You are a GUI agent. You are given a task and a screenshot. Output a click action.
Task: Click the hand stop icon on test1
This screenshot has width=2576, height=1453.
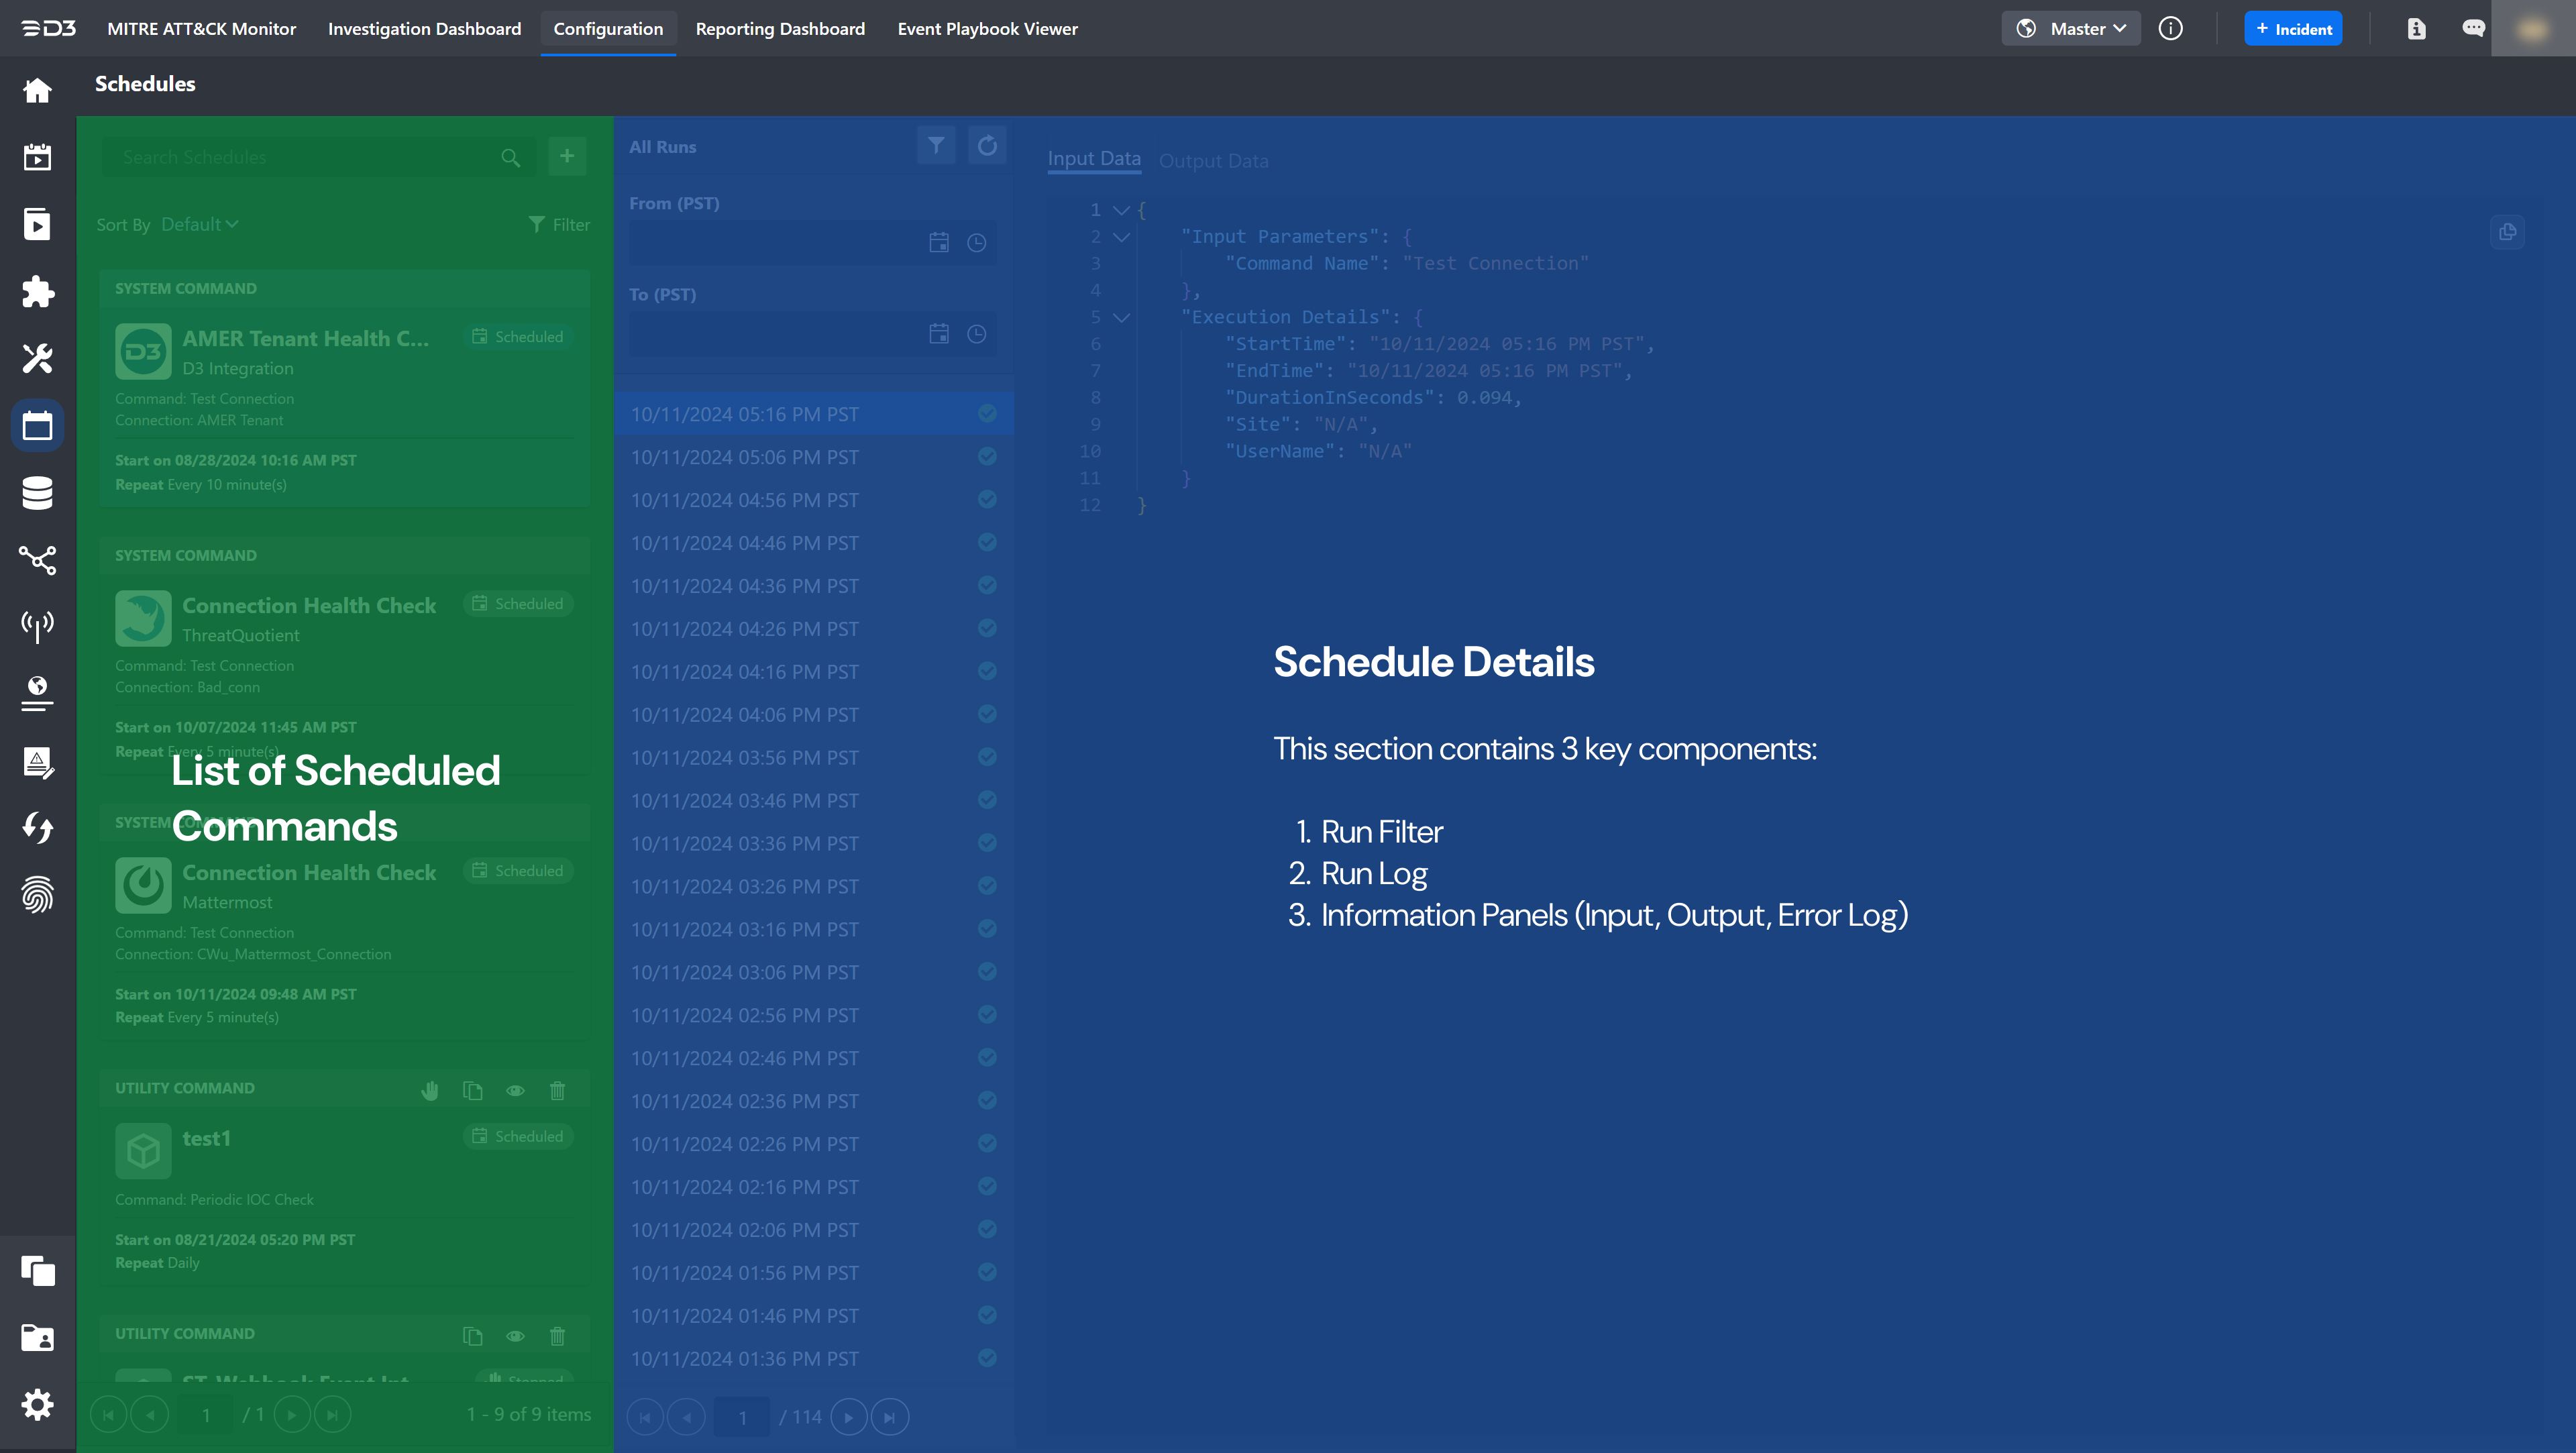coord(430,1090)
